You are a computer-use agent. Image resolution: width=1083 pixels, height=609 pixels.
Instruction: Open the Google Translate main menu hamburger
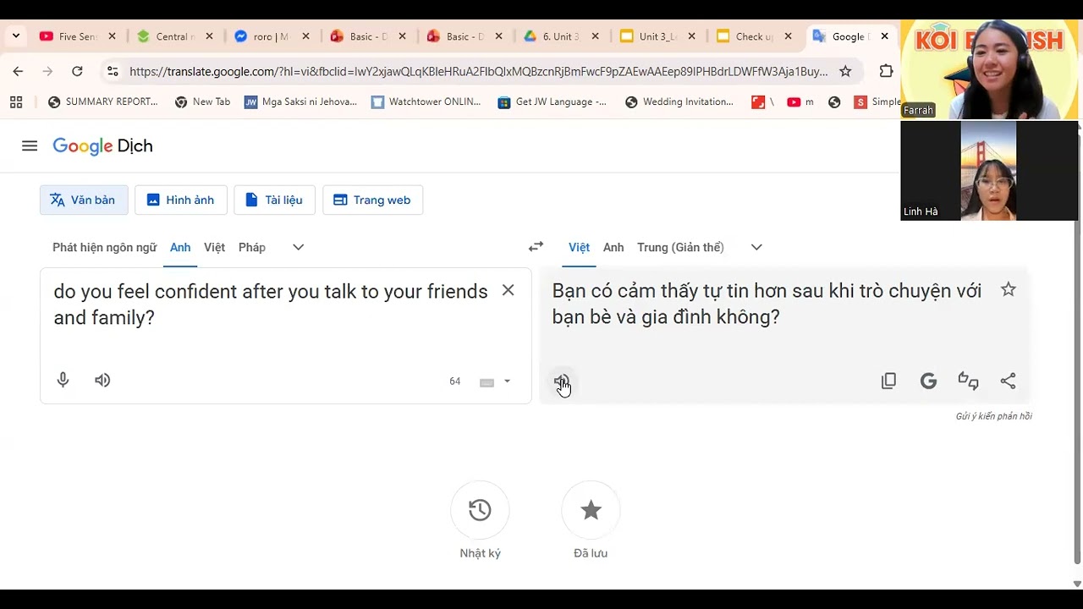[x=30, y=145]
